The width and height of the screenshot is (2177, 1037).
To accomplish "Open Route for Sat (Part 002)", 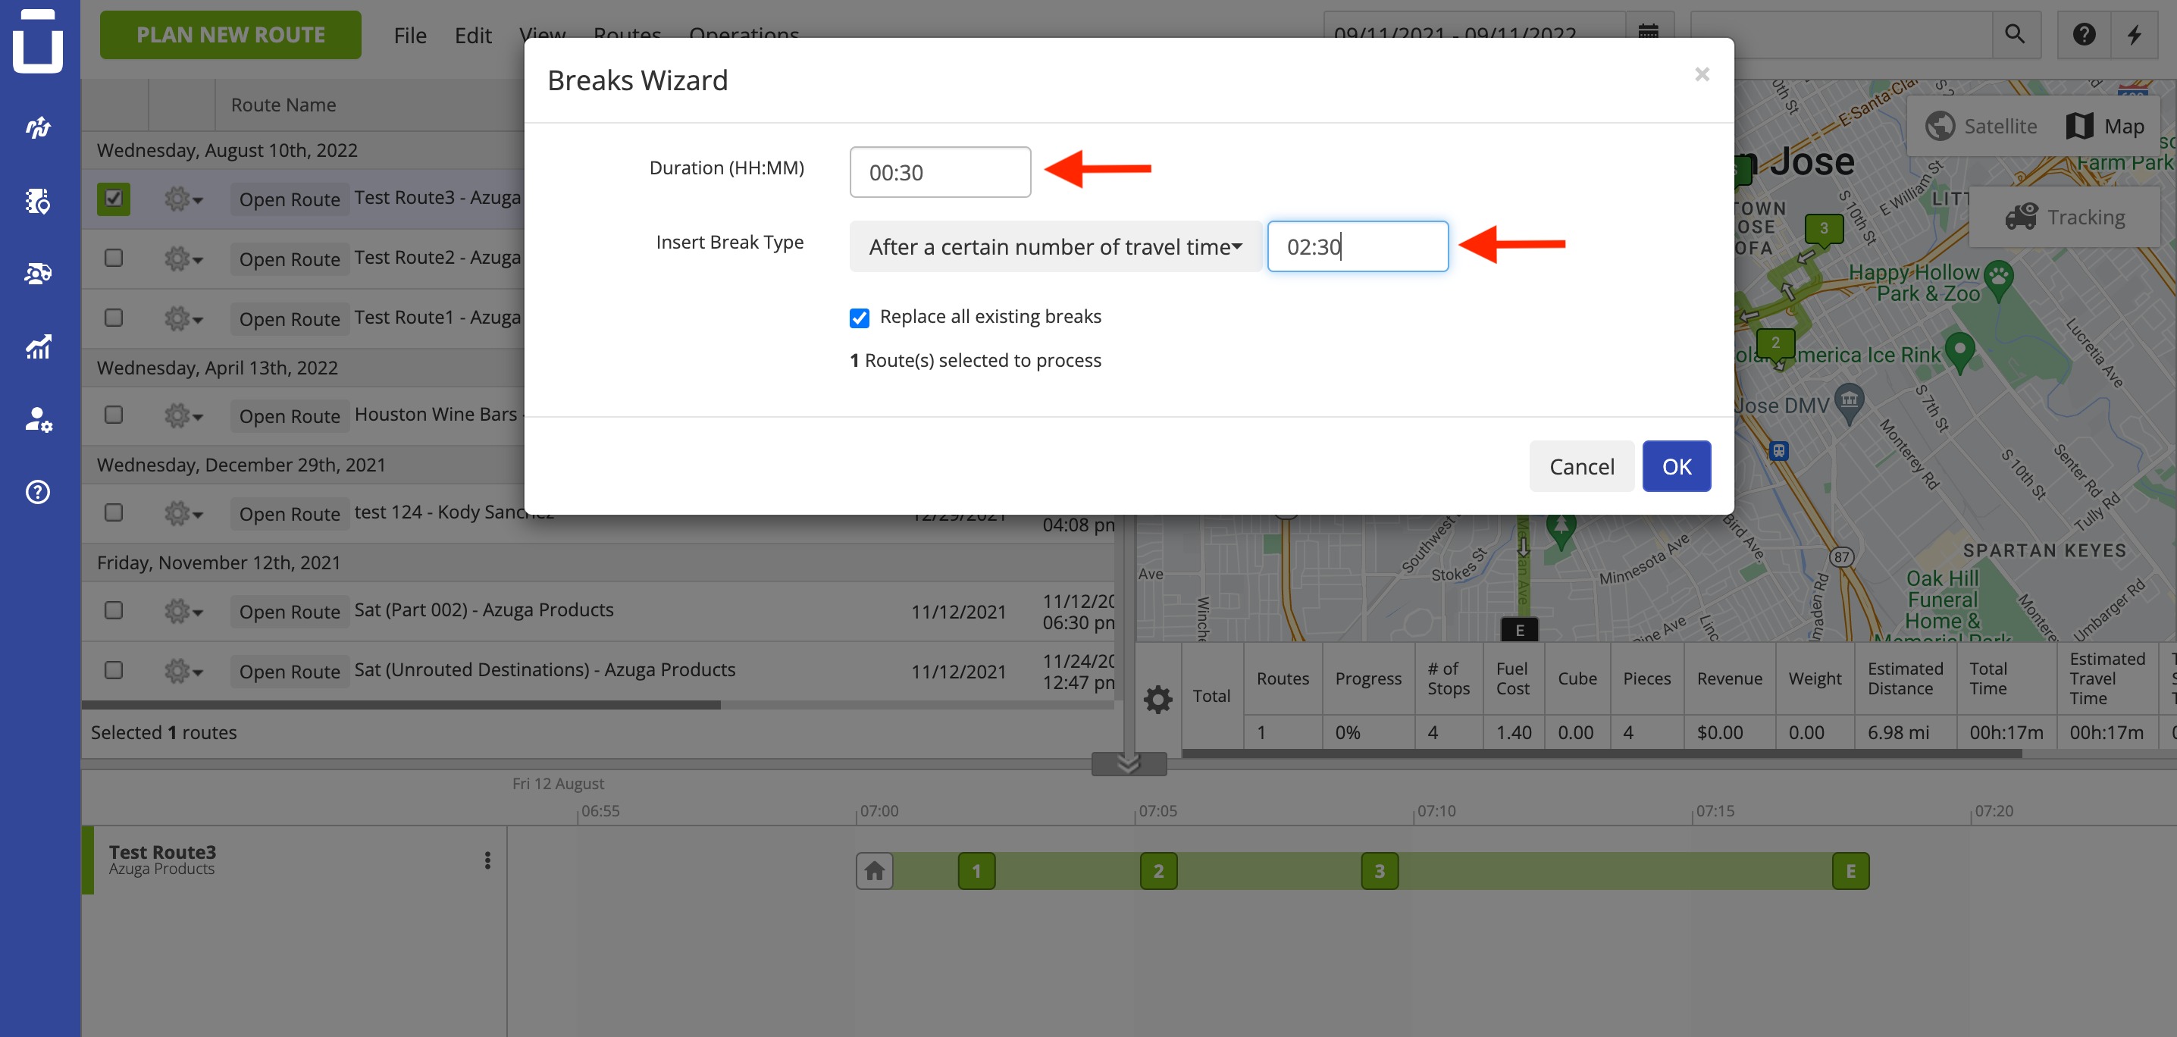I will (x=290, y=611).
